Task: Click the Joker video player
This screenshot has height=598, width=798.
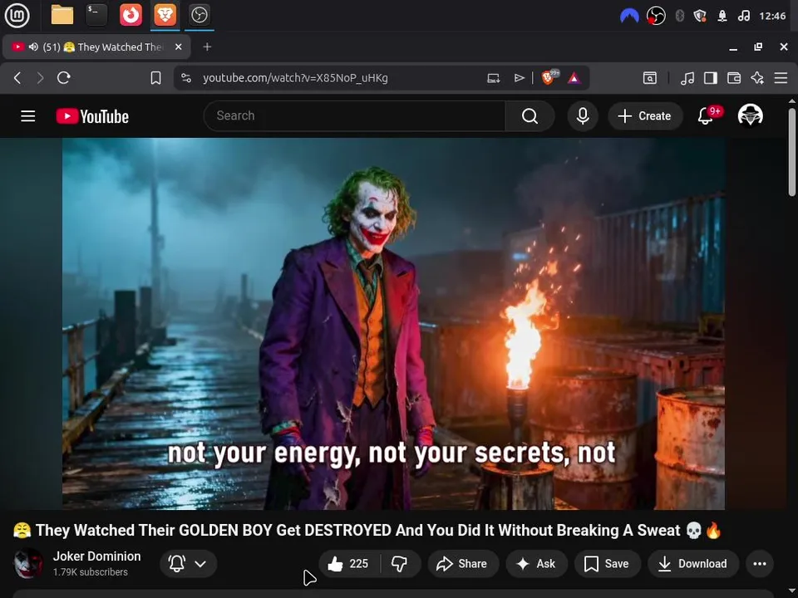Action: click(x=393, y=323)
